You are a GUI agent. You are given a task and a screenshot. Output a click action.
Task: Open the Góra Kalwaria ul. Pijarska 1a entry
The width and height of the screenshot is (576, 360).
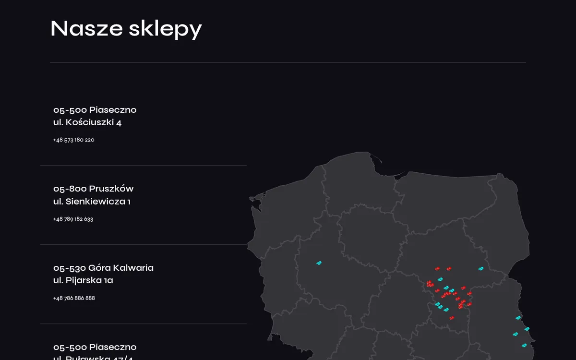pyautogui.click(x=144, y=284)
